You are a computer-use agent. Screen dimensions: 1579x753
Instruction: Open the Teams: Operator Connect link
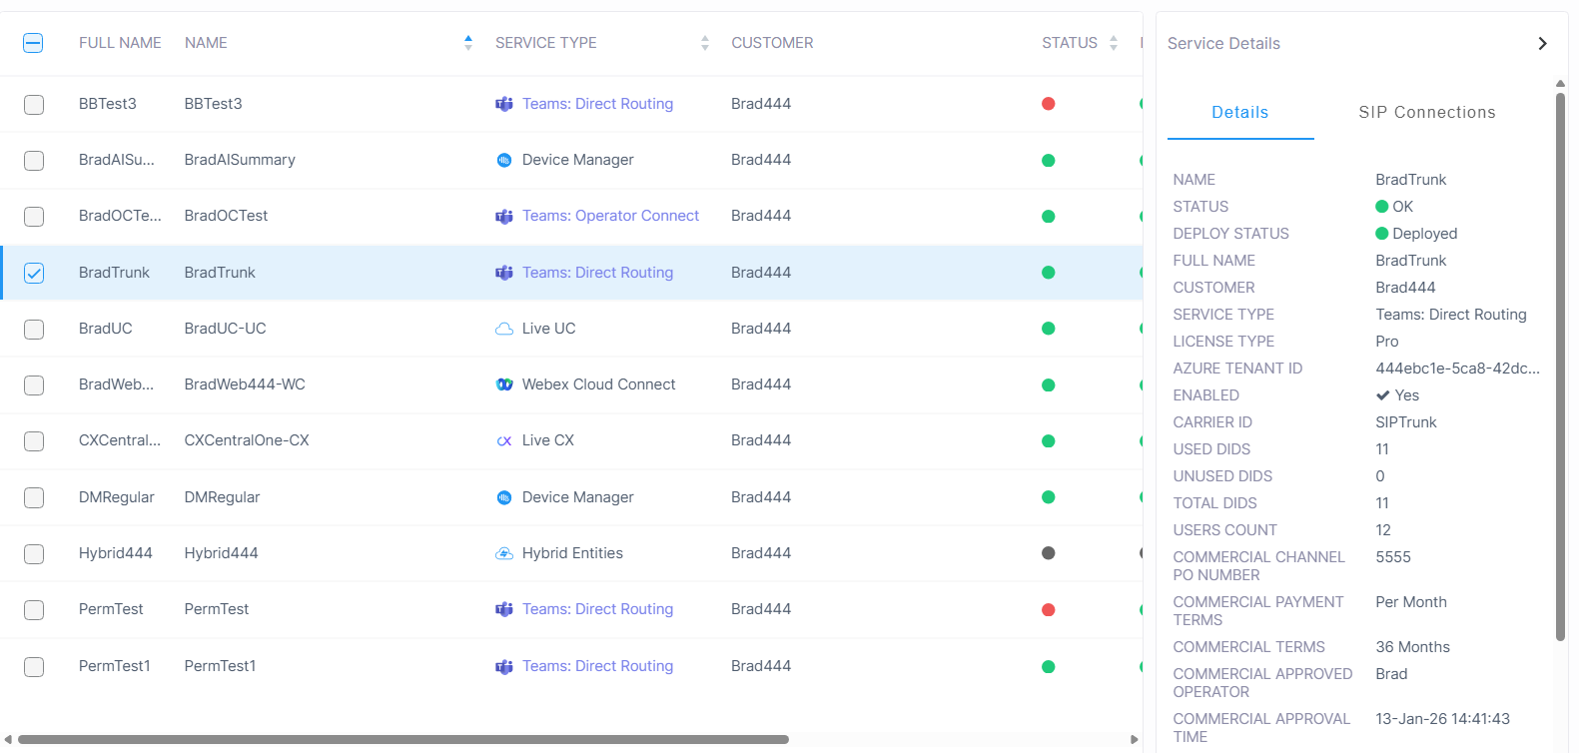pyautogui.click(x=610, y=216)
